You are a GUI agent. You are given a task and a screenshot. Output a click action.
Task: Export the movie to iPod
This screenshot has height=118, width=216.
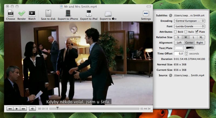click(x=89, y=15)
